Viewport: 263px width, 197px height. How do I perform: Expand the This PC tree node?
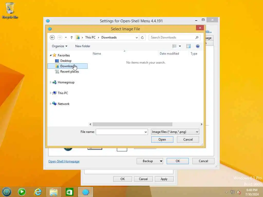51,93
